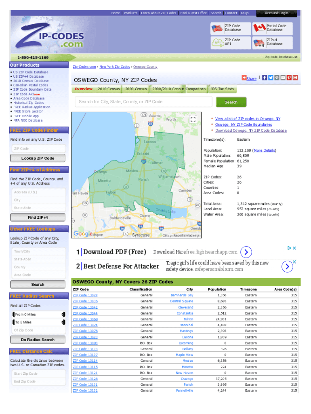Switch to the 2010 Census tab
This screenshot has width=311, height=414.
109,89
